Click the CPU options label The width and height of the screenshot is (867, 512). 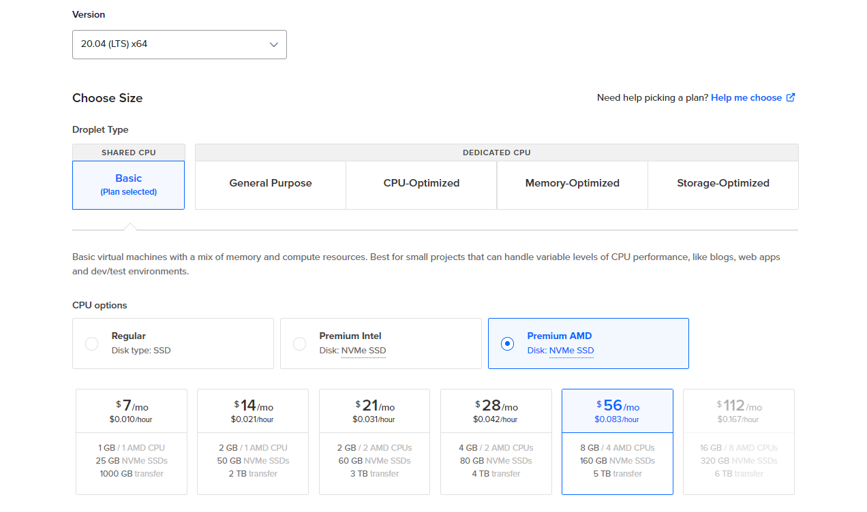pyautogui.click(x=100, y=305)
